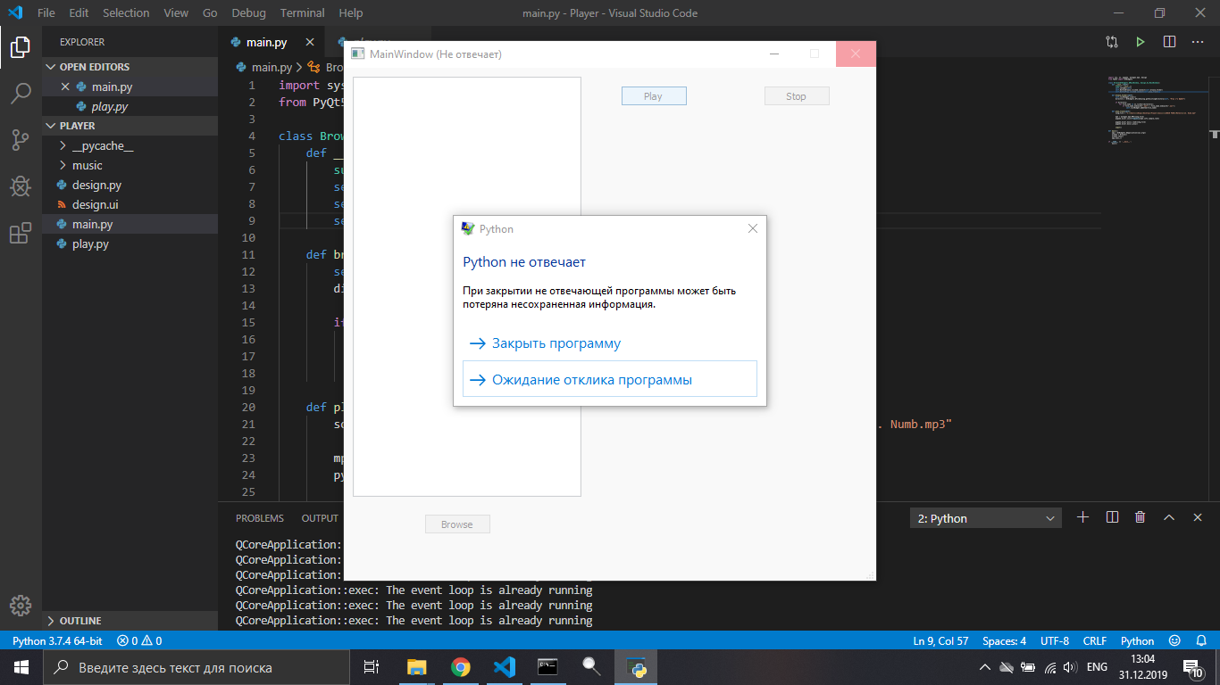
Task: Click Windows search box on taskbar
Action: pos(196,667)
